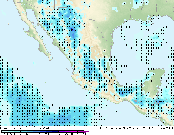Screen dimensions: 174x135
Task: Click the '30' legend value
Action: pos(60,134)
